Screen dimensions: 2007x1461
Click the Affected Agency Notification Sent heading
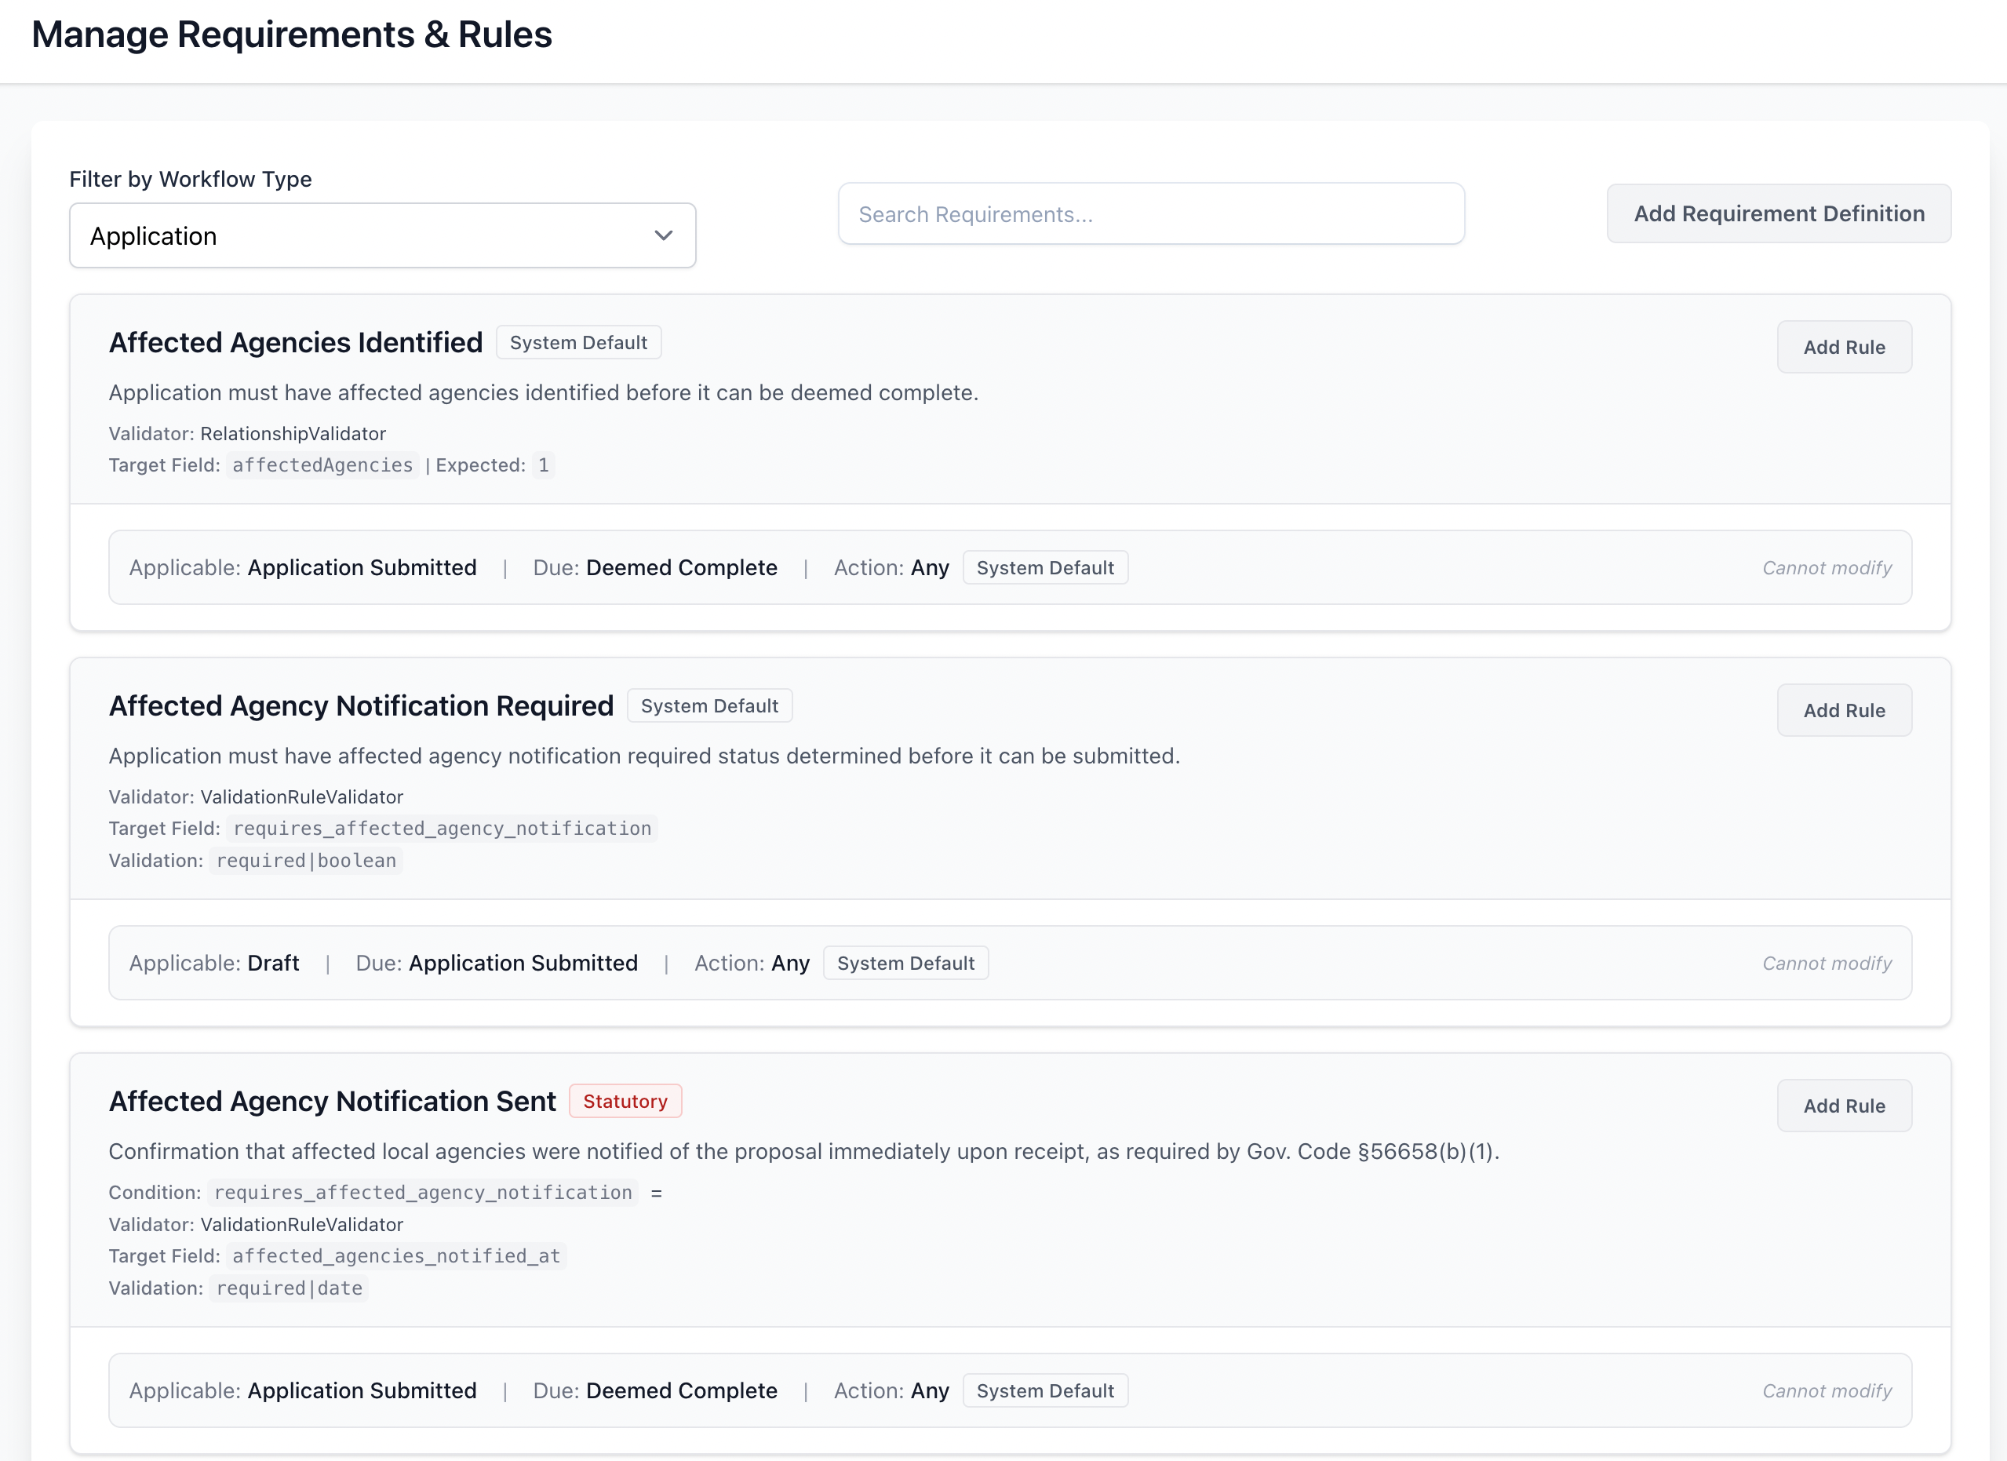(332, 1101)
